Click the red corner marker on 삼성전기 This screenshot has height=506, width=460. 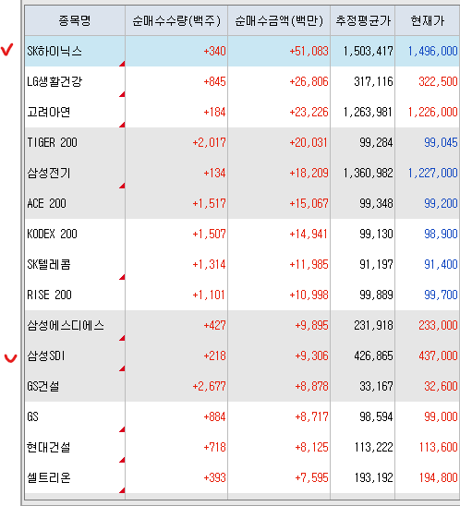[122, 186]
